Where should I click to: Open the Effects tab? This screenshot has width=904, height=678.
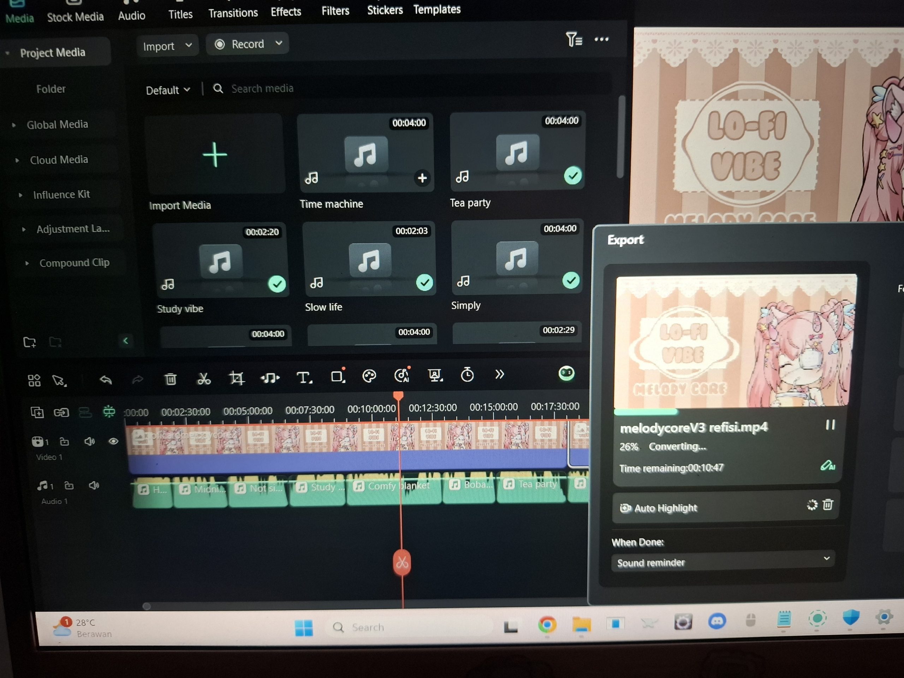tap(286, 12)
